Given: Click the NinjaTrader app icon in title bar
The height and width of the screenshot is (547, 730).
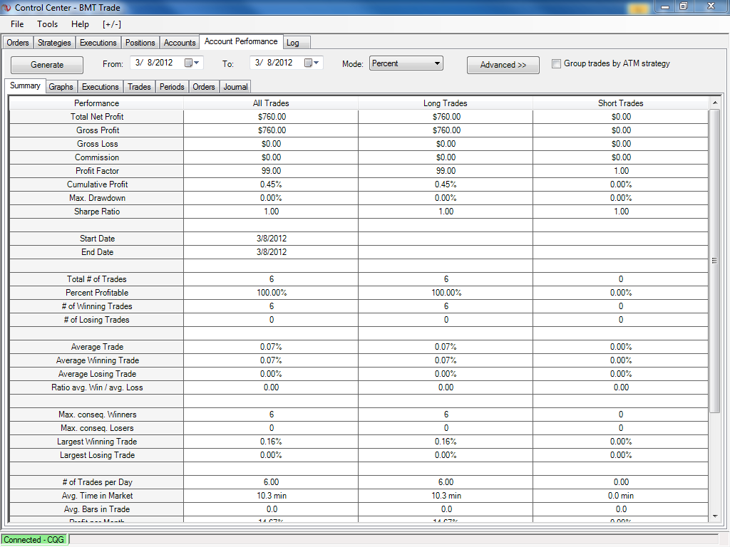Looking at the screenshot, I should click(6, 7).
